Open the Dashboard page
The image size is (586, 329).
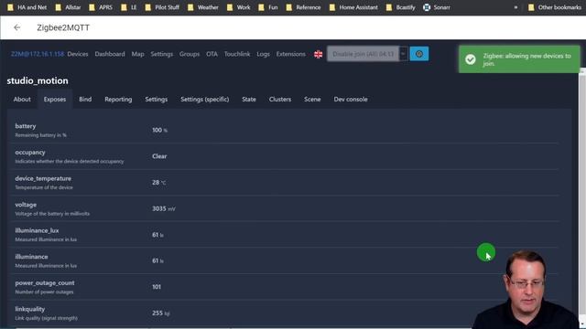pyautogui.click(x=110, y=54)
